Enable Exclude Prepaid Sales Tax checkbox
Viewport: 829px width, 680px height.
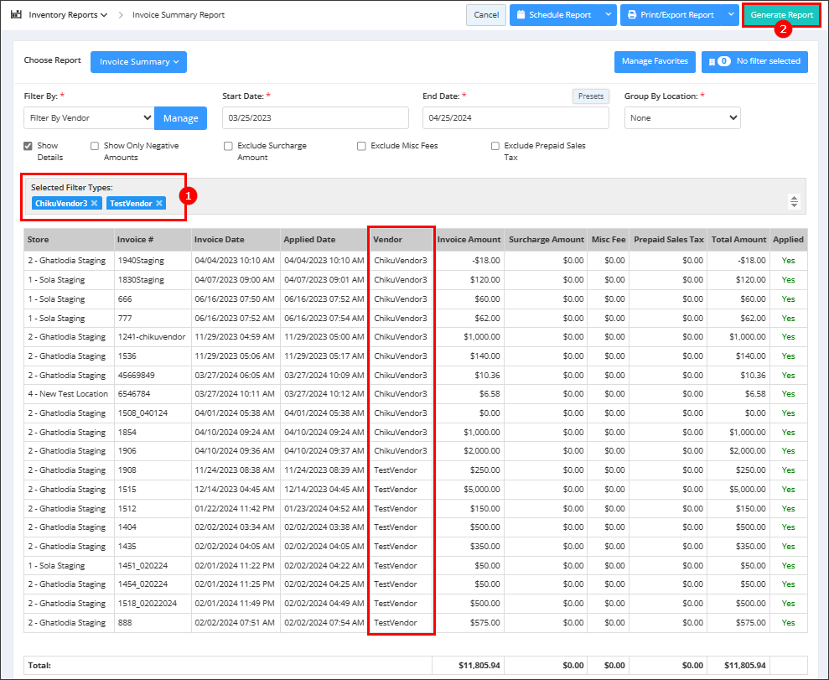[495, 146]
